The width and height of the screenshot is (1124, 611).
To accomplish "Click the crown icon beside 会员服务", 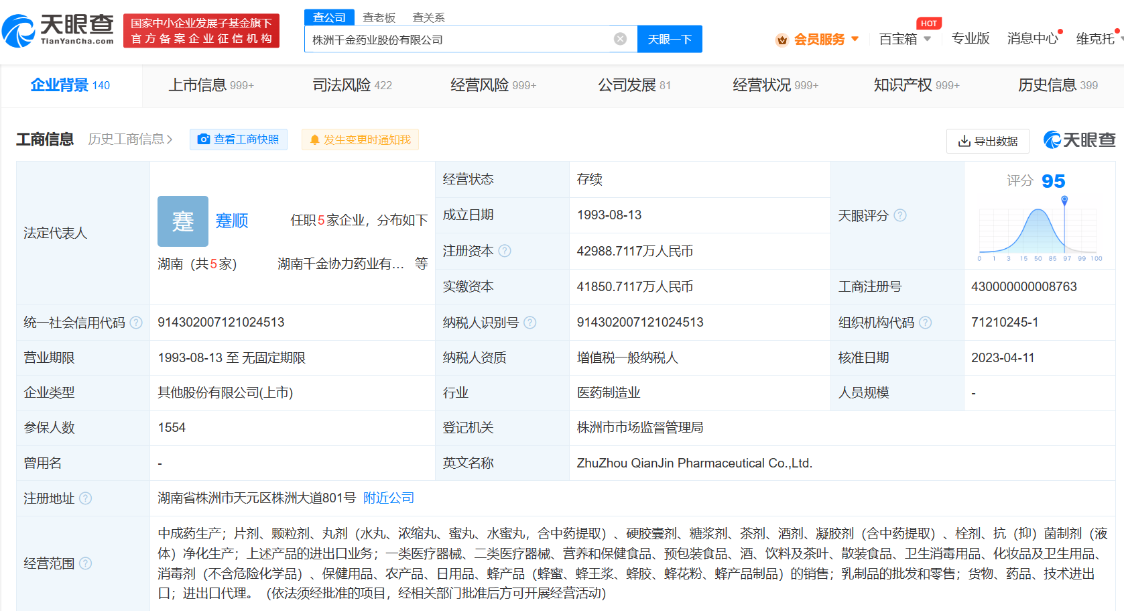I will (782, 40).
